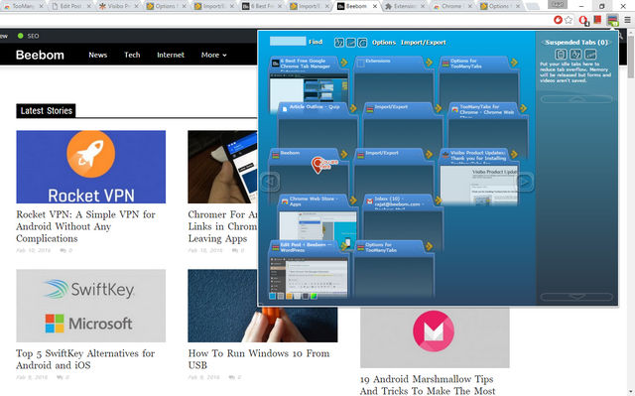635x396 pixels.
Task: Click arrow on Visibo Product Updates card
Action: 514,154
